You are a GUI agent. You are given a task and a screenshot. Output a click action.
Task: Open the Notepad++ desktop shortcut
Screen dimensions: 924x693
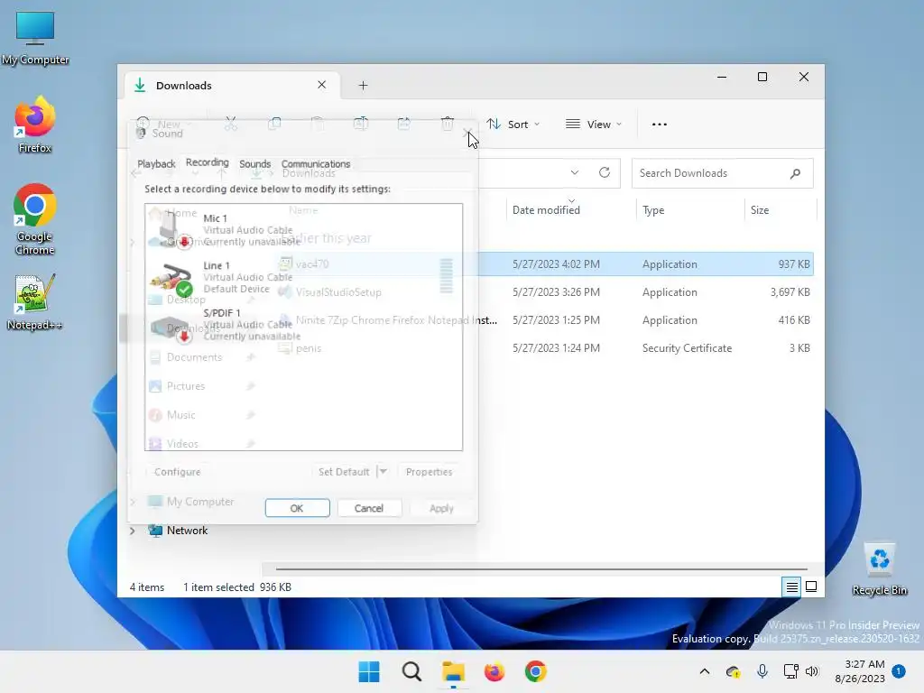coord(35,302)
